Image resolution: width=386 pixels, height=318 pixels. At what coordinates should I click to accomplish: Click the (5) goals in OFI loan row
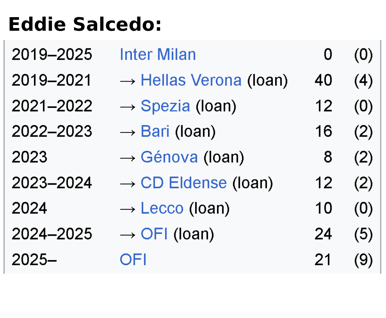click(363, 234)
